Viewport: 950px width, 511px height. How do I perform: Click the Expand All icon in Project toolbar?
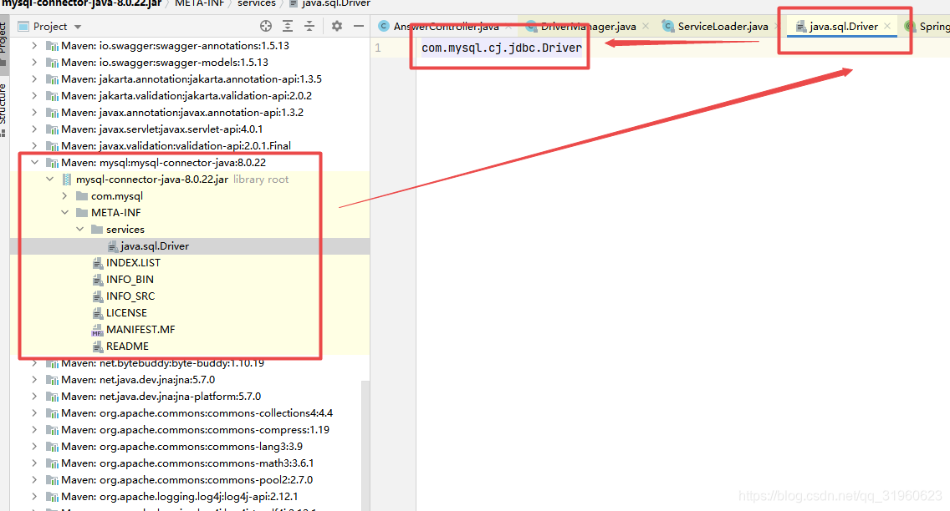tap(288, 26)
